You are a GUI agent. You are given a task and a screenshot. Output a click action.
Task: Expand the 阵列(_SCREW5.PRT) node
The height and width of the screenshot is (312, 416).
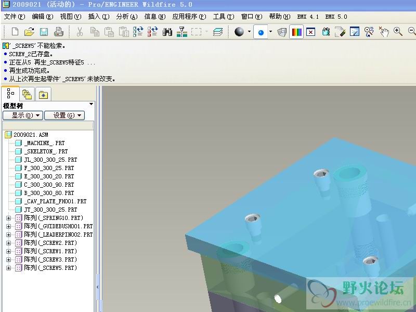8,268
